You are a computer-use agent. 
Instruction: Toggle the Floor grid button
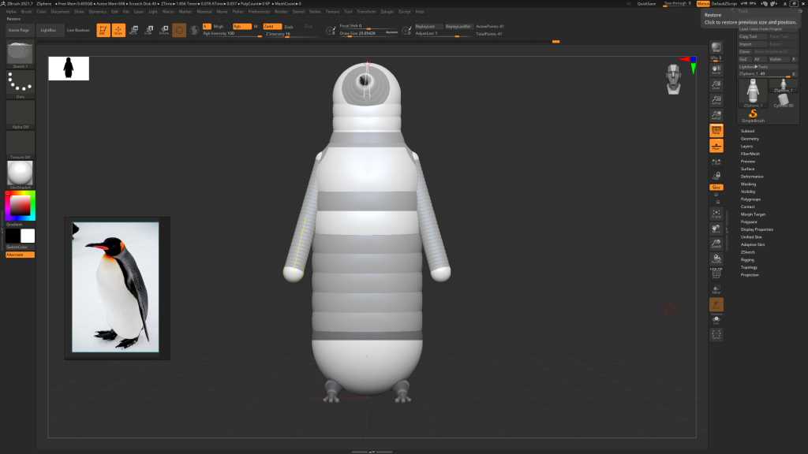point(716,146)
